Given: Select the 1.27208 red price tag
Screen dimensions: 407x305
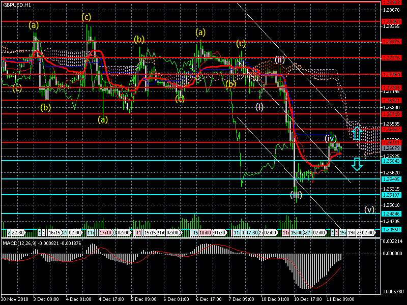Looking at the screenshot, I should click(x=391, y=87).
